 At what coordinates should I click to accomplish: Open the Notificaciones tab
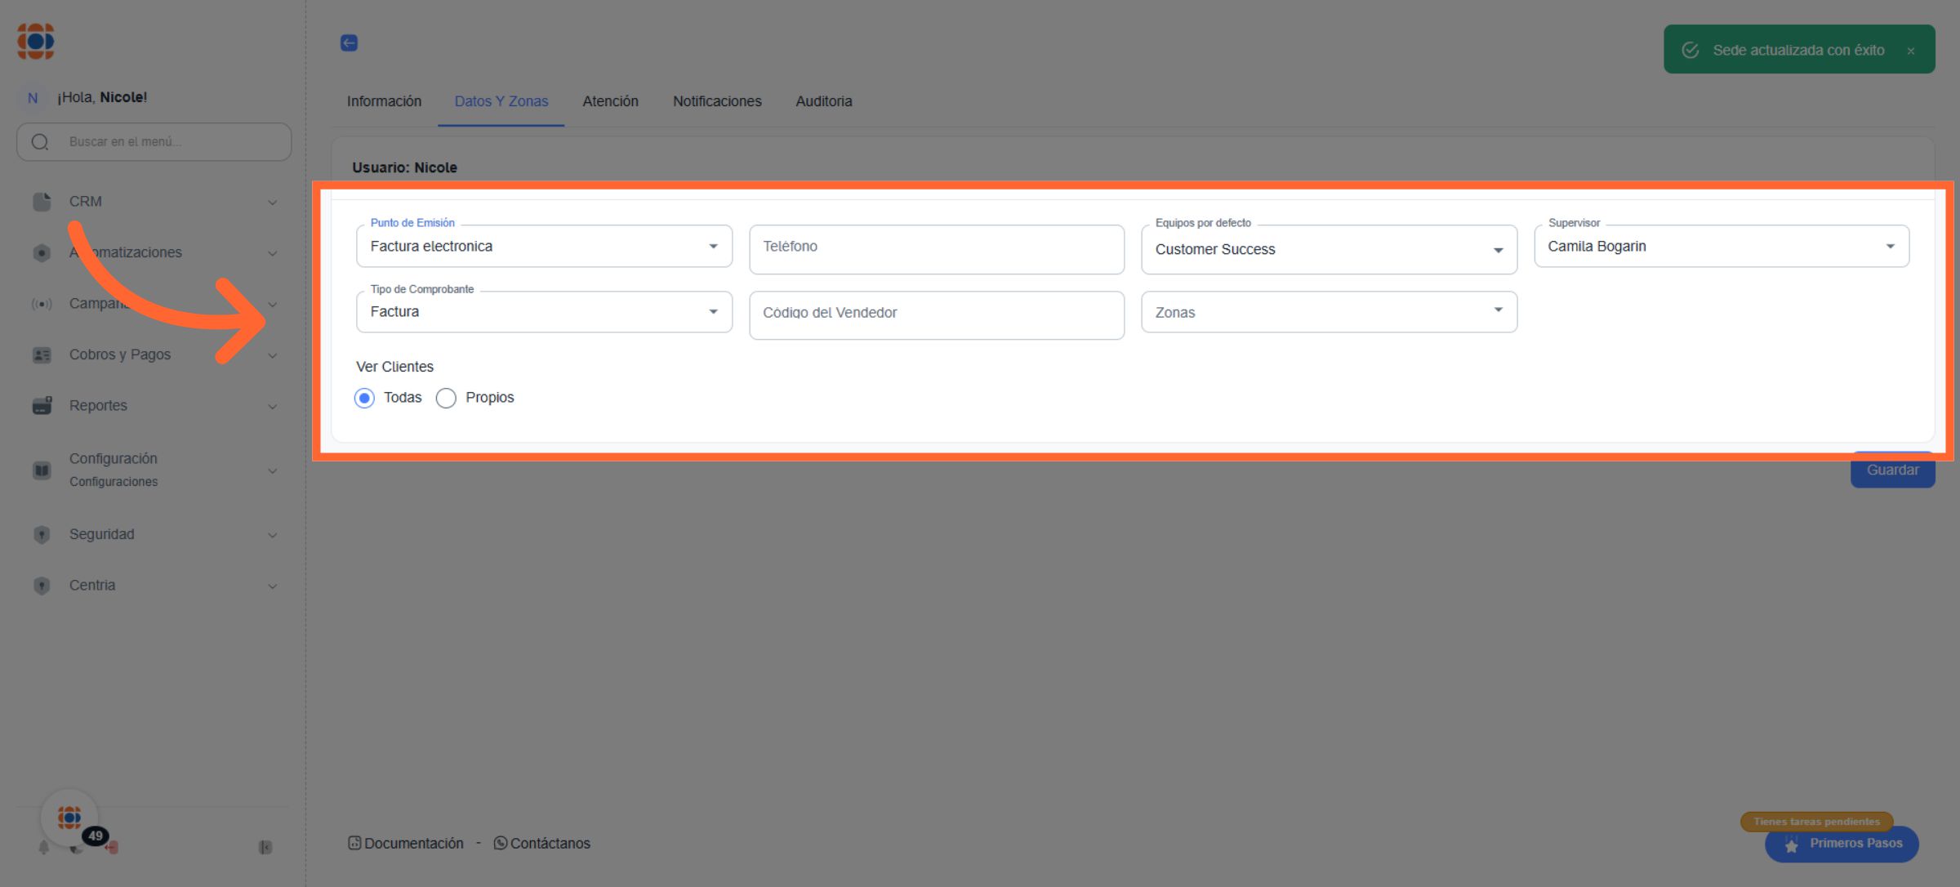tap(716, 101)
